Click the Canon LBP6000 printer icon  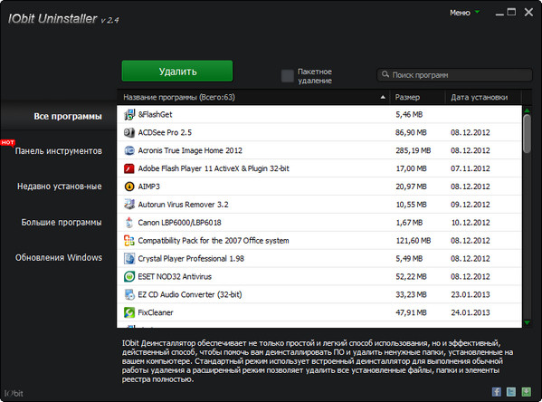click(129, 223)
